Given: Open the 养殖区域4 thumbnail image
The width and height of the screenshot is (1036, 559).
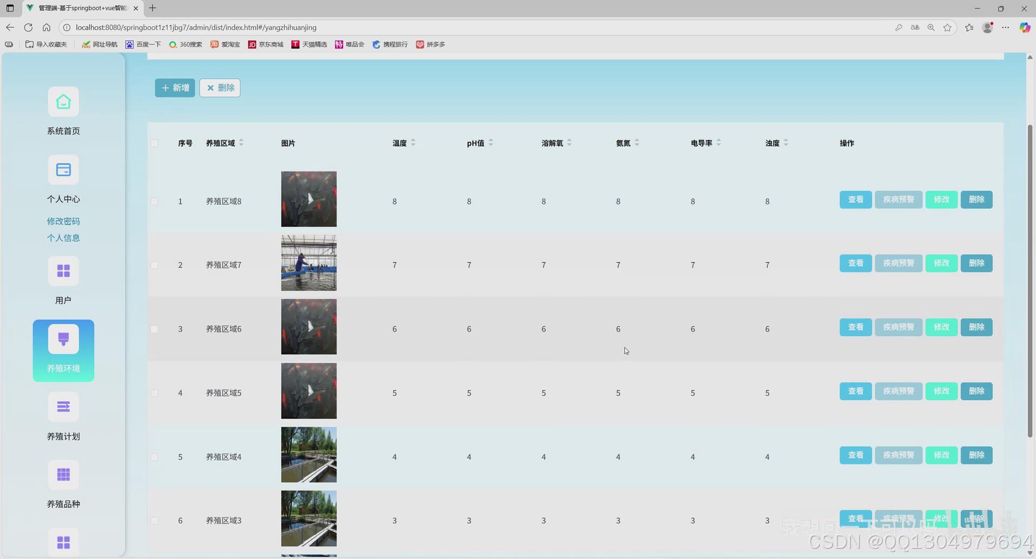Looking at the screenshot, I should point(309,455).
